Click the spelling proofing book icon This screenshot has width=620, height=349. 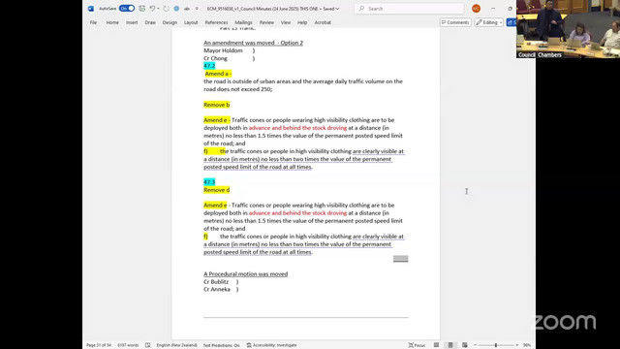pos(147,345)
